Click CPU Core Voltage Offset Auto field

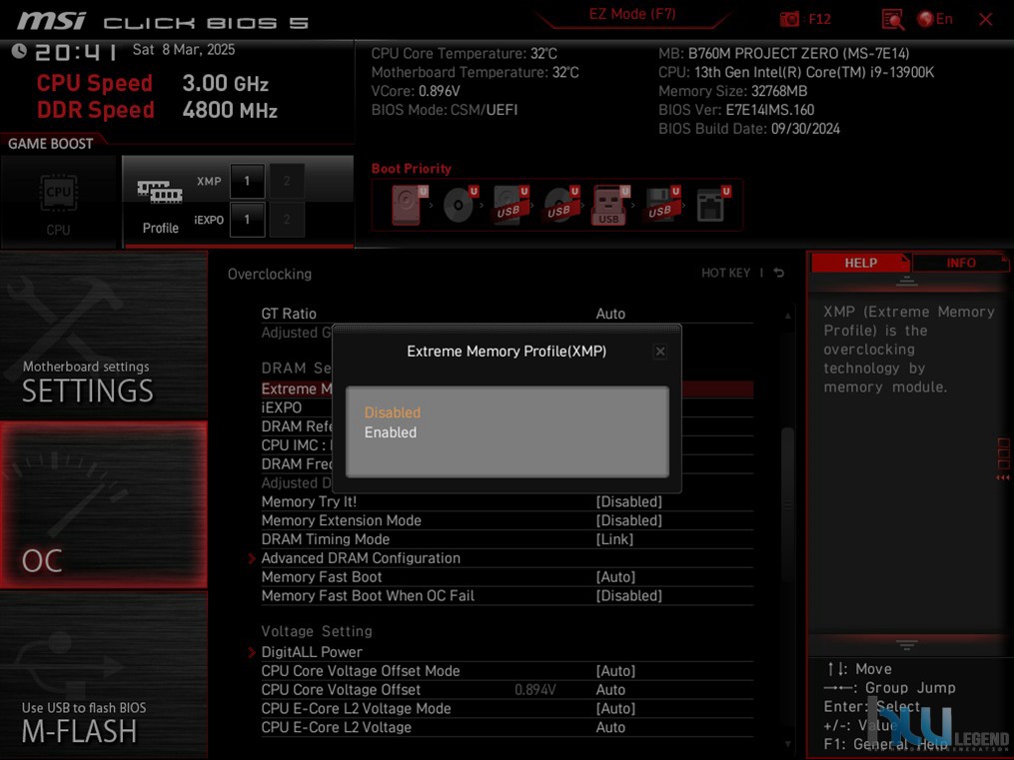click(610, 689)
